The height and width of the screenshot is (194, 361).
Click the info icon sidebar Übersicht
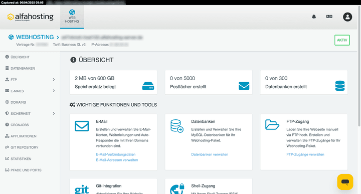coord(7,57)
